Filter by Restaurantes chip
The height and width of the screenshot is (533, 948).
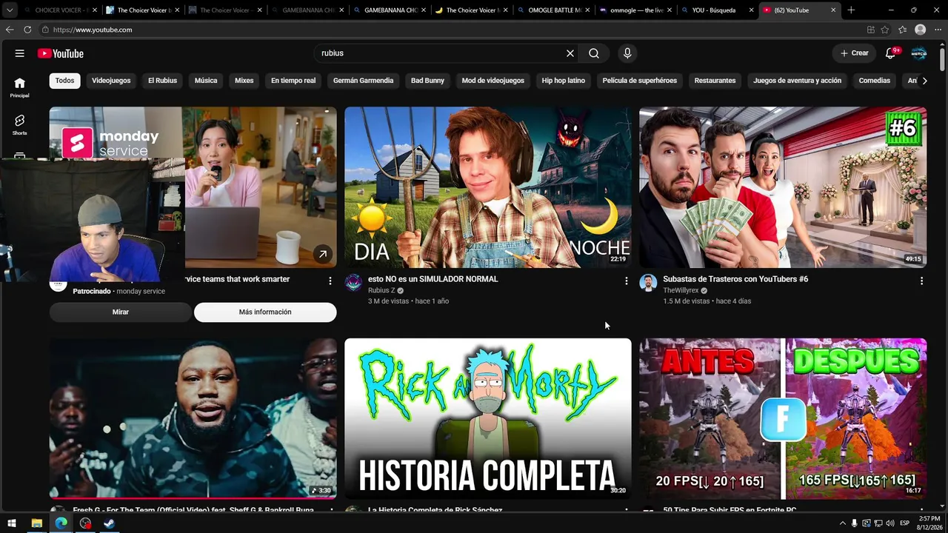tap(715, 81)
